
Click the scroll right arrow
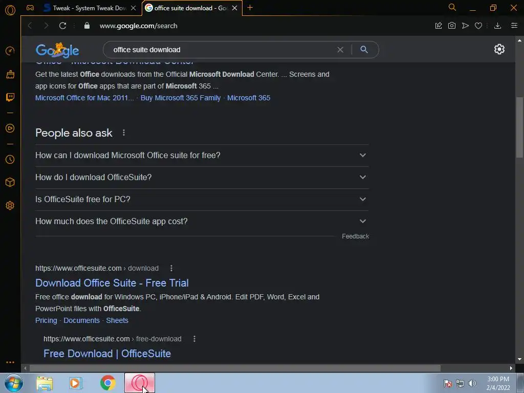511,368
